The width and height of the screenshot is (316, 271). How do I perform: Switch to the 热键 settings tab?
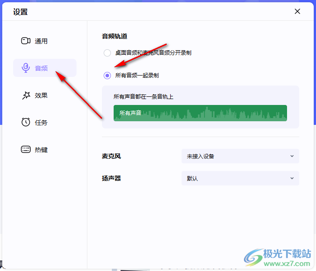[x=41, y=150]
